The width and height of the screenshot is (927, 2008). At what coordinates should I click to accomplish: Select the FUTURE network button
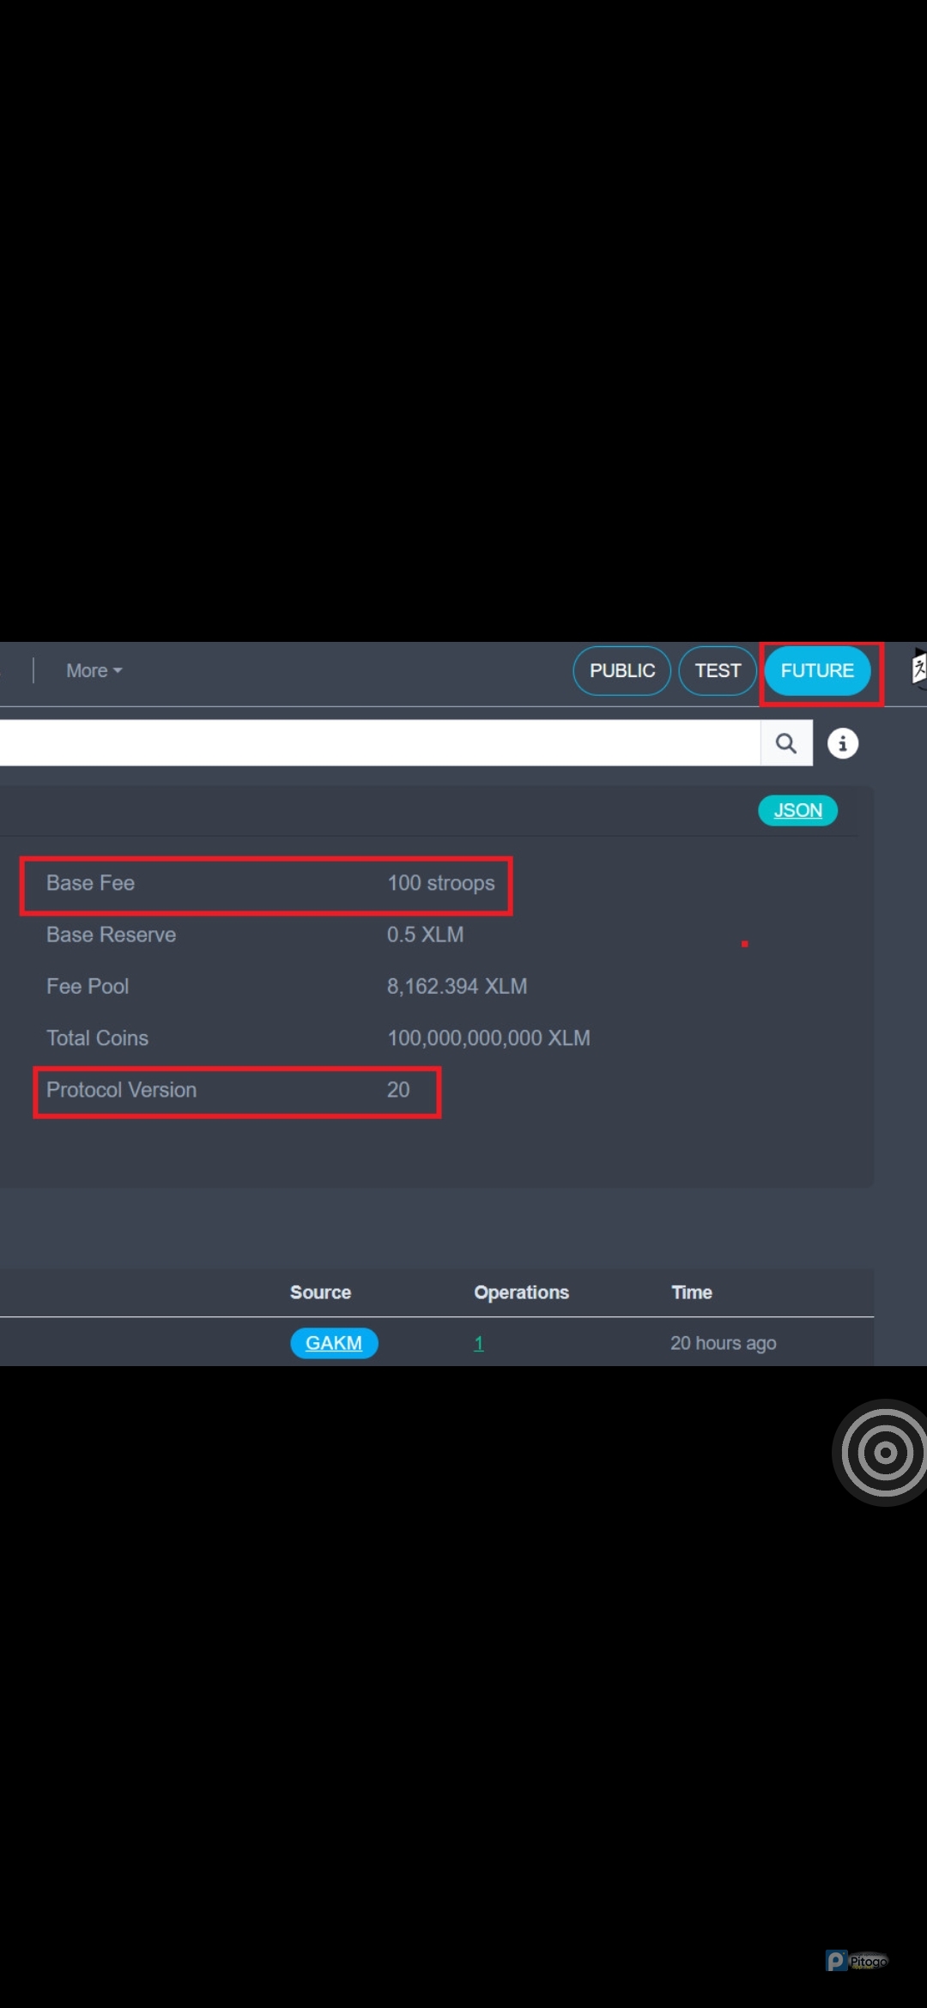click(817, 671)
